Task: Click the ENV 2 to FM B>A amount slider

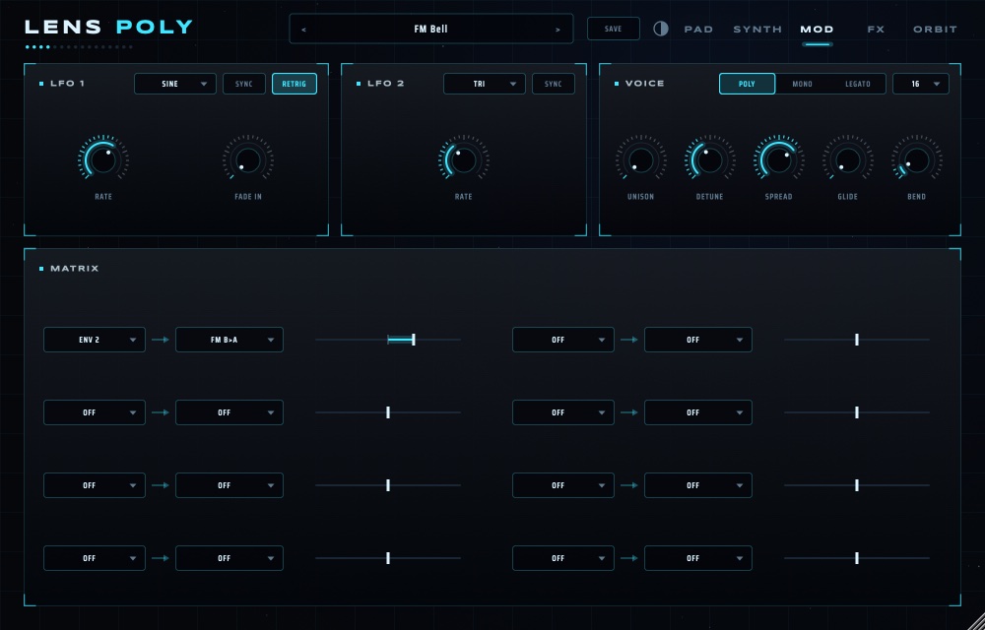Action: [x=388, y=340]
